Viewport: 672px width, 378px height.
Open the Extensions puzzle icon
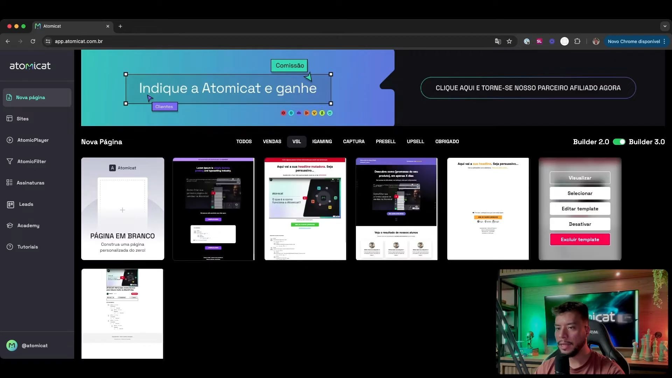577,41
